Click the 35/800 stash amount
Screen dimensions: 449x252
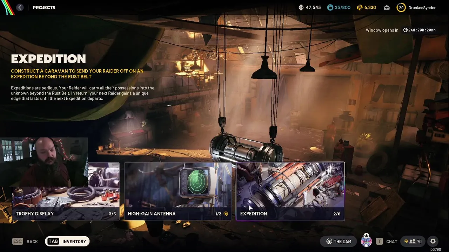click(x=343, y=7)
